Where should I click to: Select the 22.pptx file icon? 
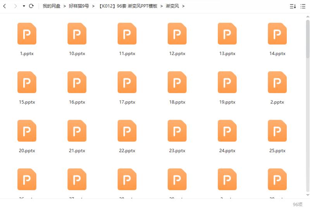[127, 131]
